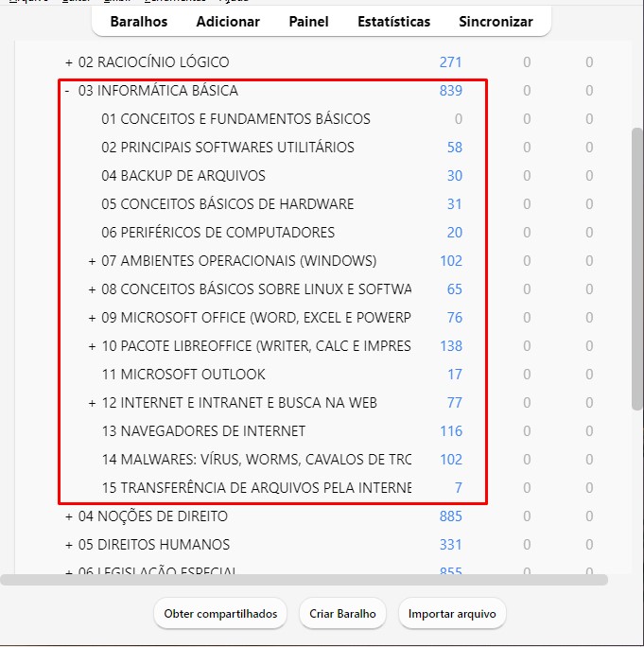
Task: Click the Obter compartilhados button
Action: (220, 614)
